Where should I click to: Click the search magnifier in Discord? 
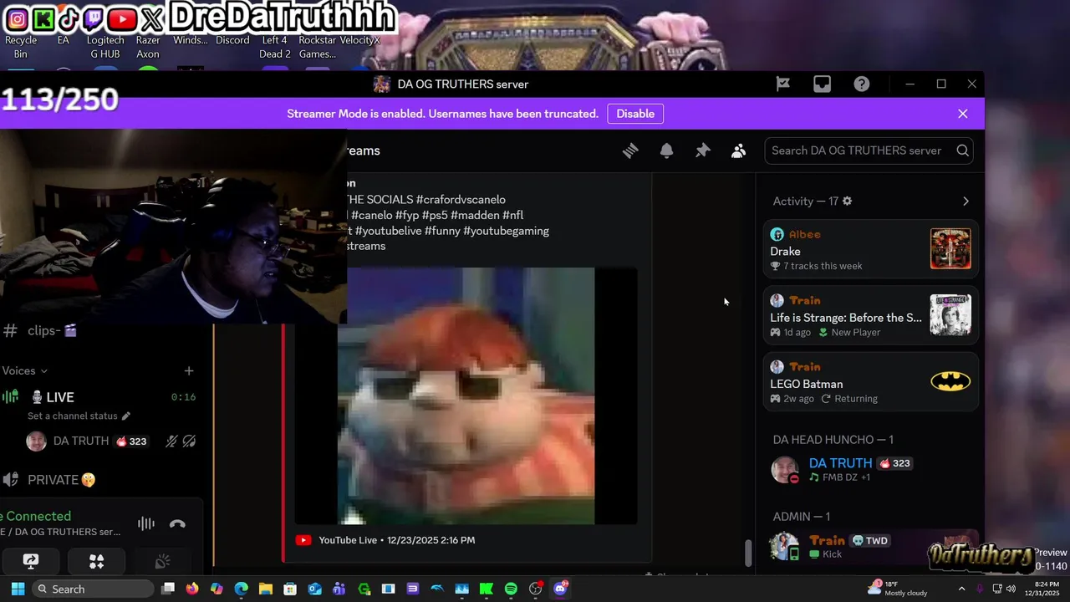pyautogui.click(x=962, y=150)
